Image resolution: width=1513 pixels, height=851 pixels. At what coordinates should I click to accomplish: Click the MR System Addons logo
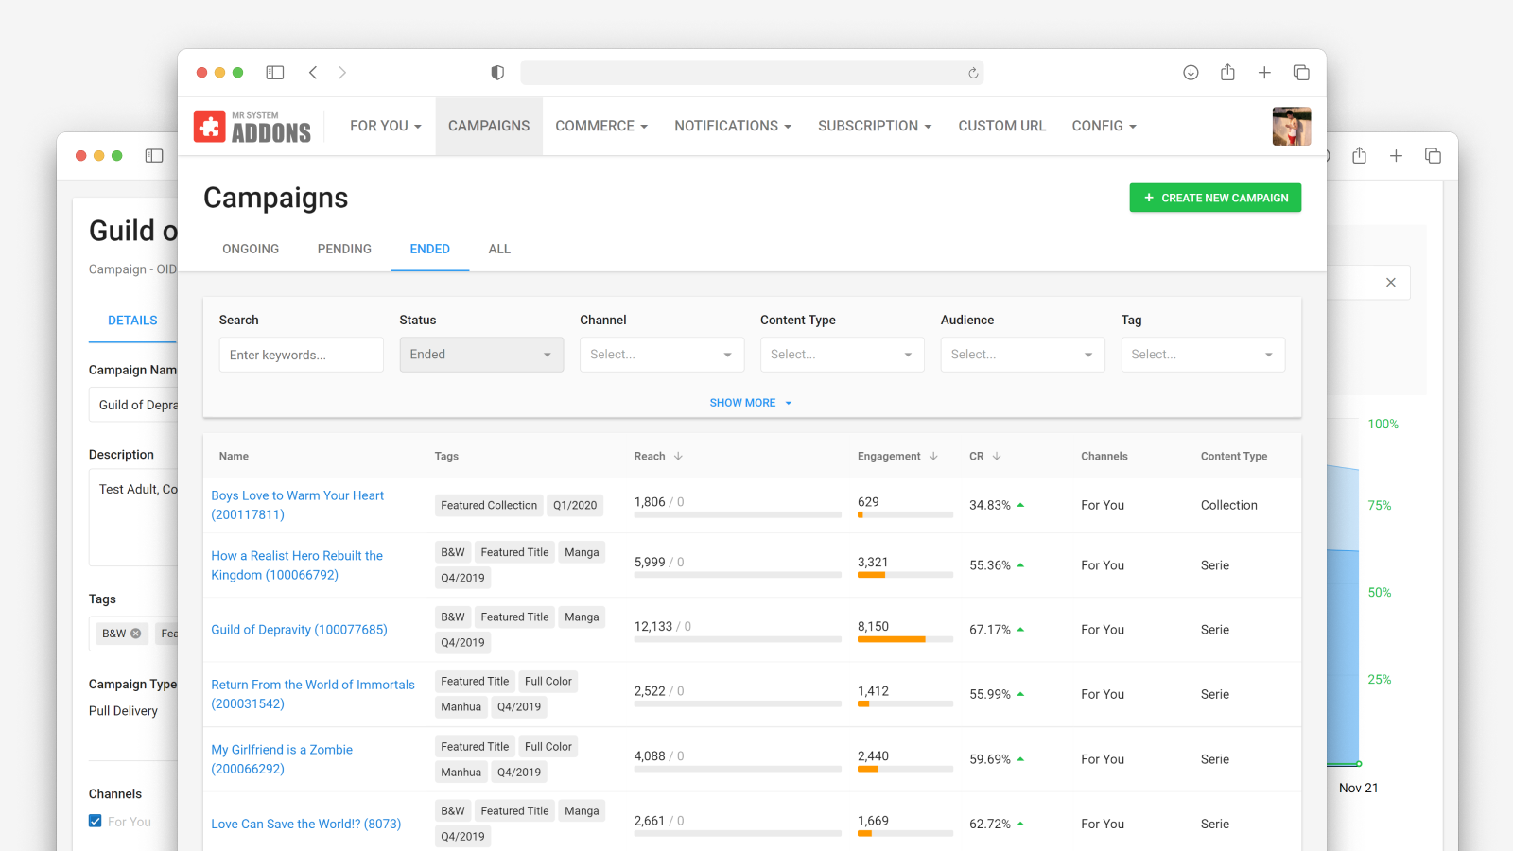(x=252, y=127)
